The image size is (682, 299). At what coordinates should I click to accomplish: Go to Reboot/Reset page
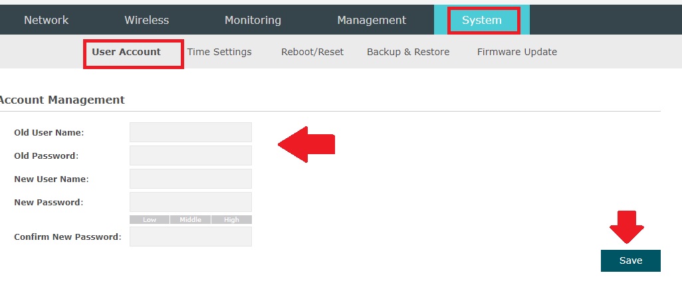tap(312, 52)
